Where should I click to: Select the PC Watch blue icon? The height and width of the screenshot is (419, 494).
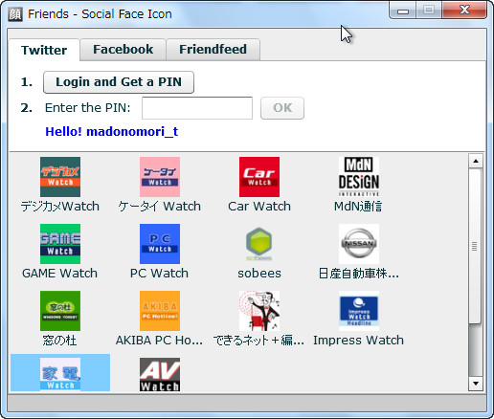[x=160, y=244]
